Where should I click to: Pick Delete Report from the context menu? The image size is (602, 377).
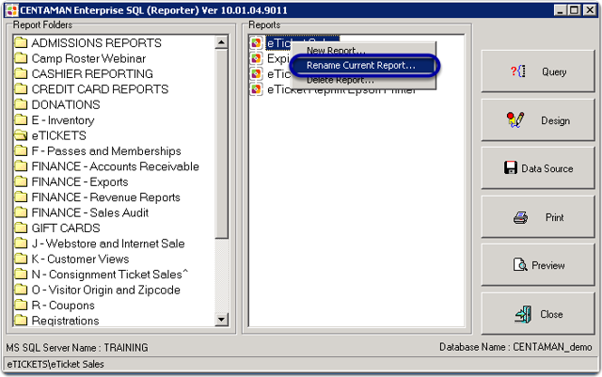coord(341,81)
